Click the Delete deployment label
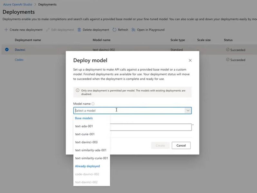Image resolution: width=257 pixels, height=193 pixels. [x=96, y=30]
